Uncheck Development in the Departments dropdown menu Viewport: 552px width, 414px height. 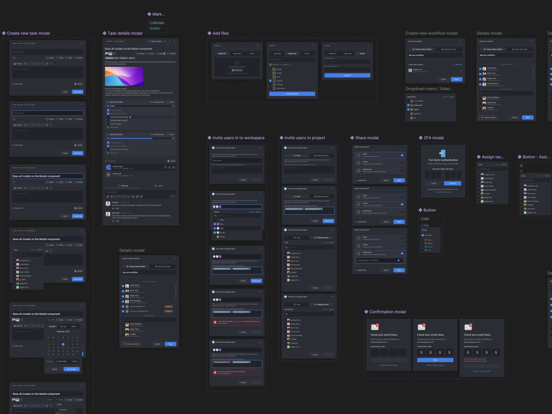coord(408,105)
